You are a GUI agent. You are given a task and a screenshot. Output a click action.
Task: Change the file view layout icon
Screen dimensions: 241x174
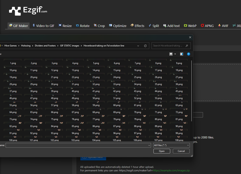[x=171, y=54]
